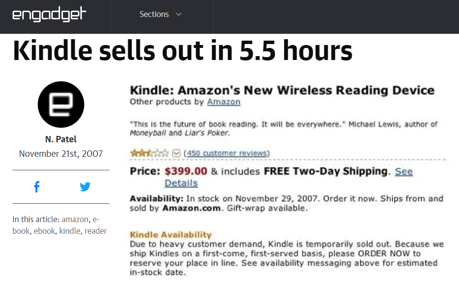Click the Kindle product title text
Viewport: 459px width, 285px height.
(282, 90)
